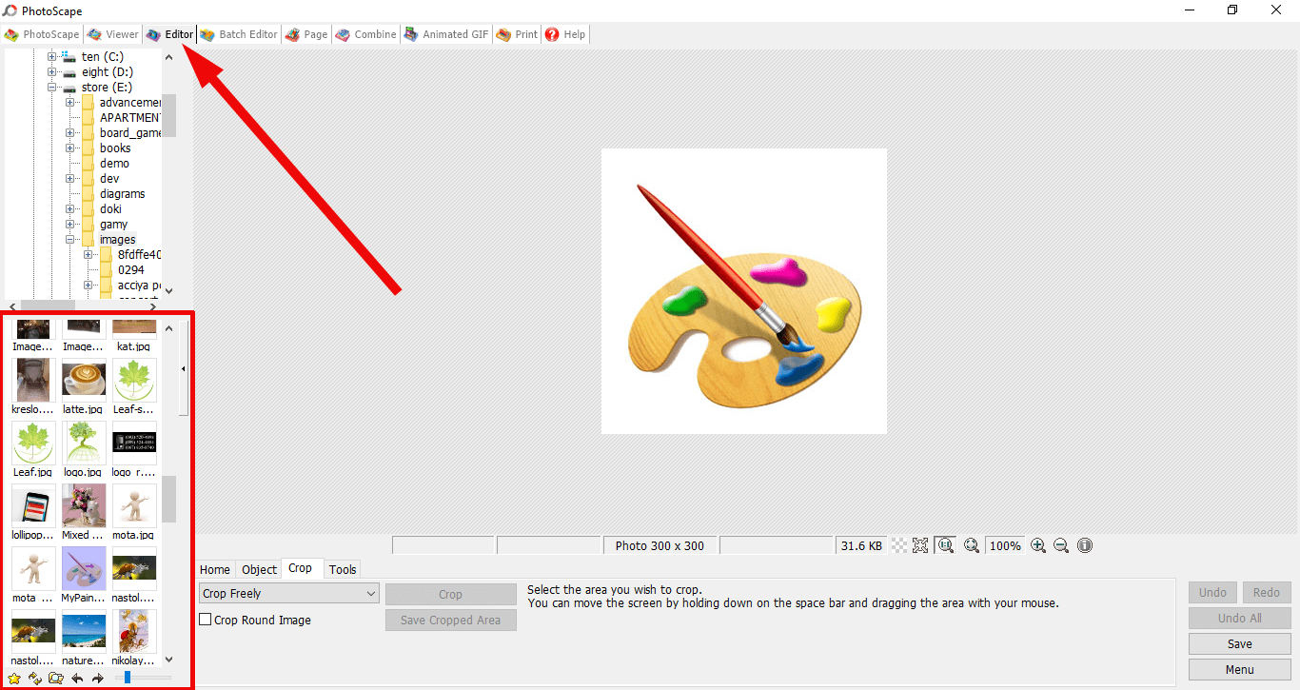This screenshot has height=690, width=1300.
Task: Expand the dev folder node
Action: pyautogui.click(x=70, y=179)
